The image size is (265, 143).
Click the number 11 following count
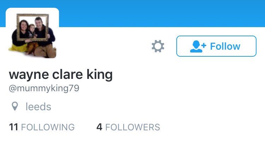click(13, 127)
